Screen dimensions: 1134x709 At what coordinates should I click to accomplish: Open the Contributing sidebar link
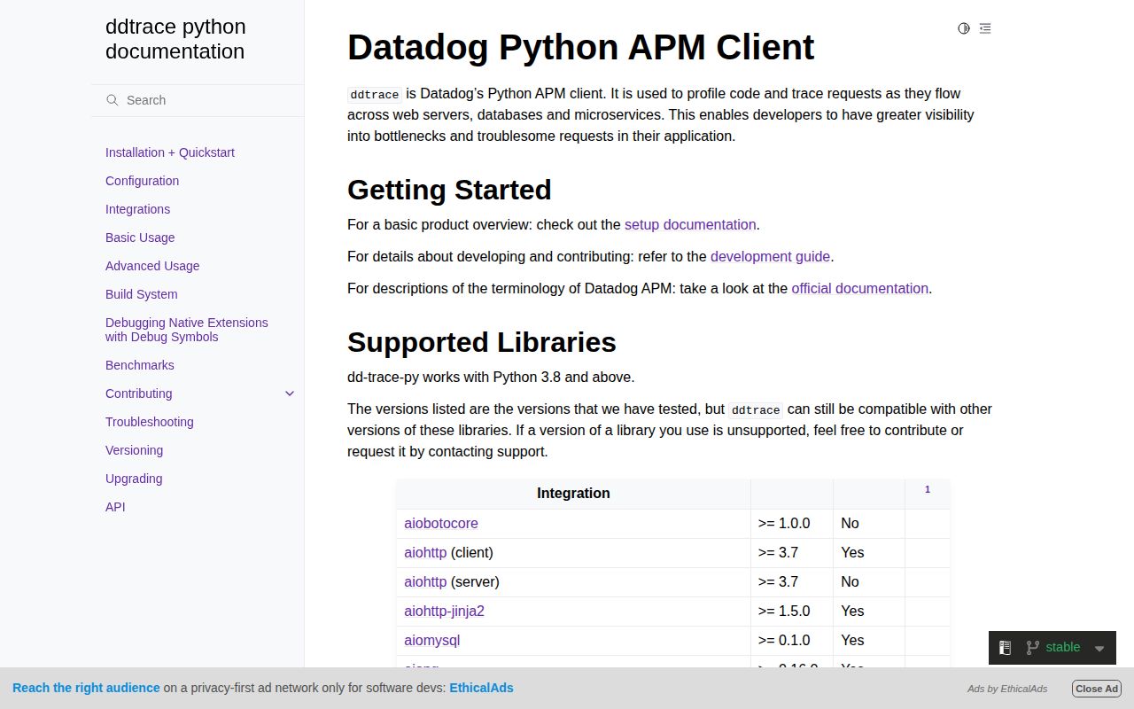[139, 393]
